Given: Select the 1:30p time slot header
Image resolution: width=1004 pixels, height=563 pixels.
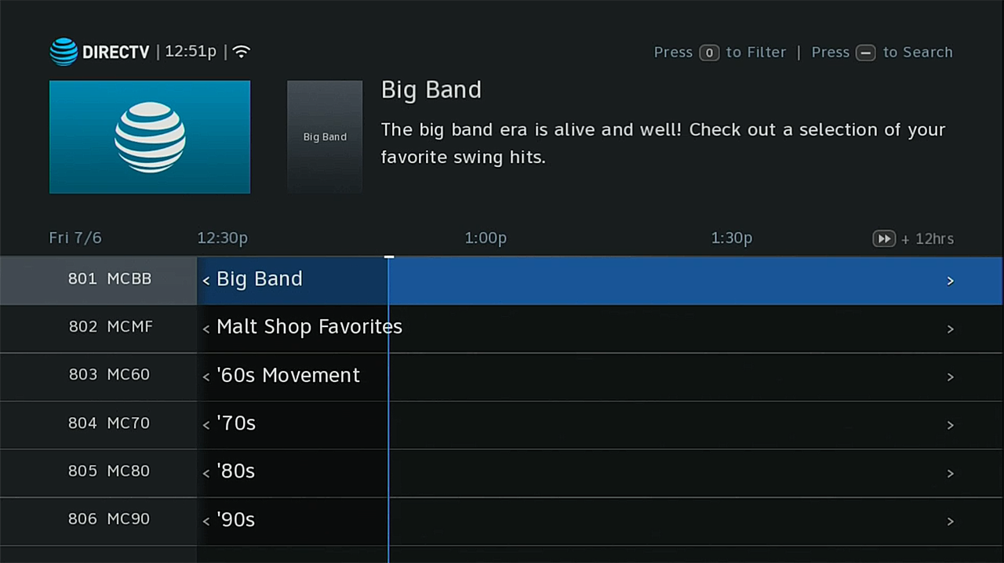Looking at the screenshot, I should [x=731, y=238].
